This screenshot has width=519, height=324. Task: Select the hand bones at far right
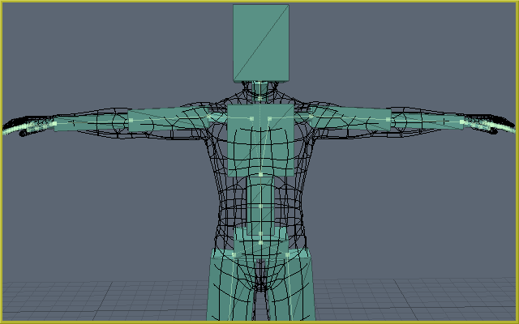[493, 124]
